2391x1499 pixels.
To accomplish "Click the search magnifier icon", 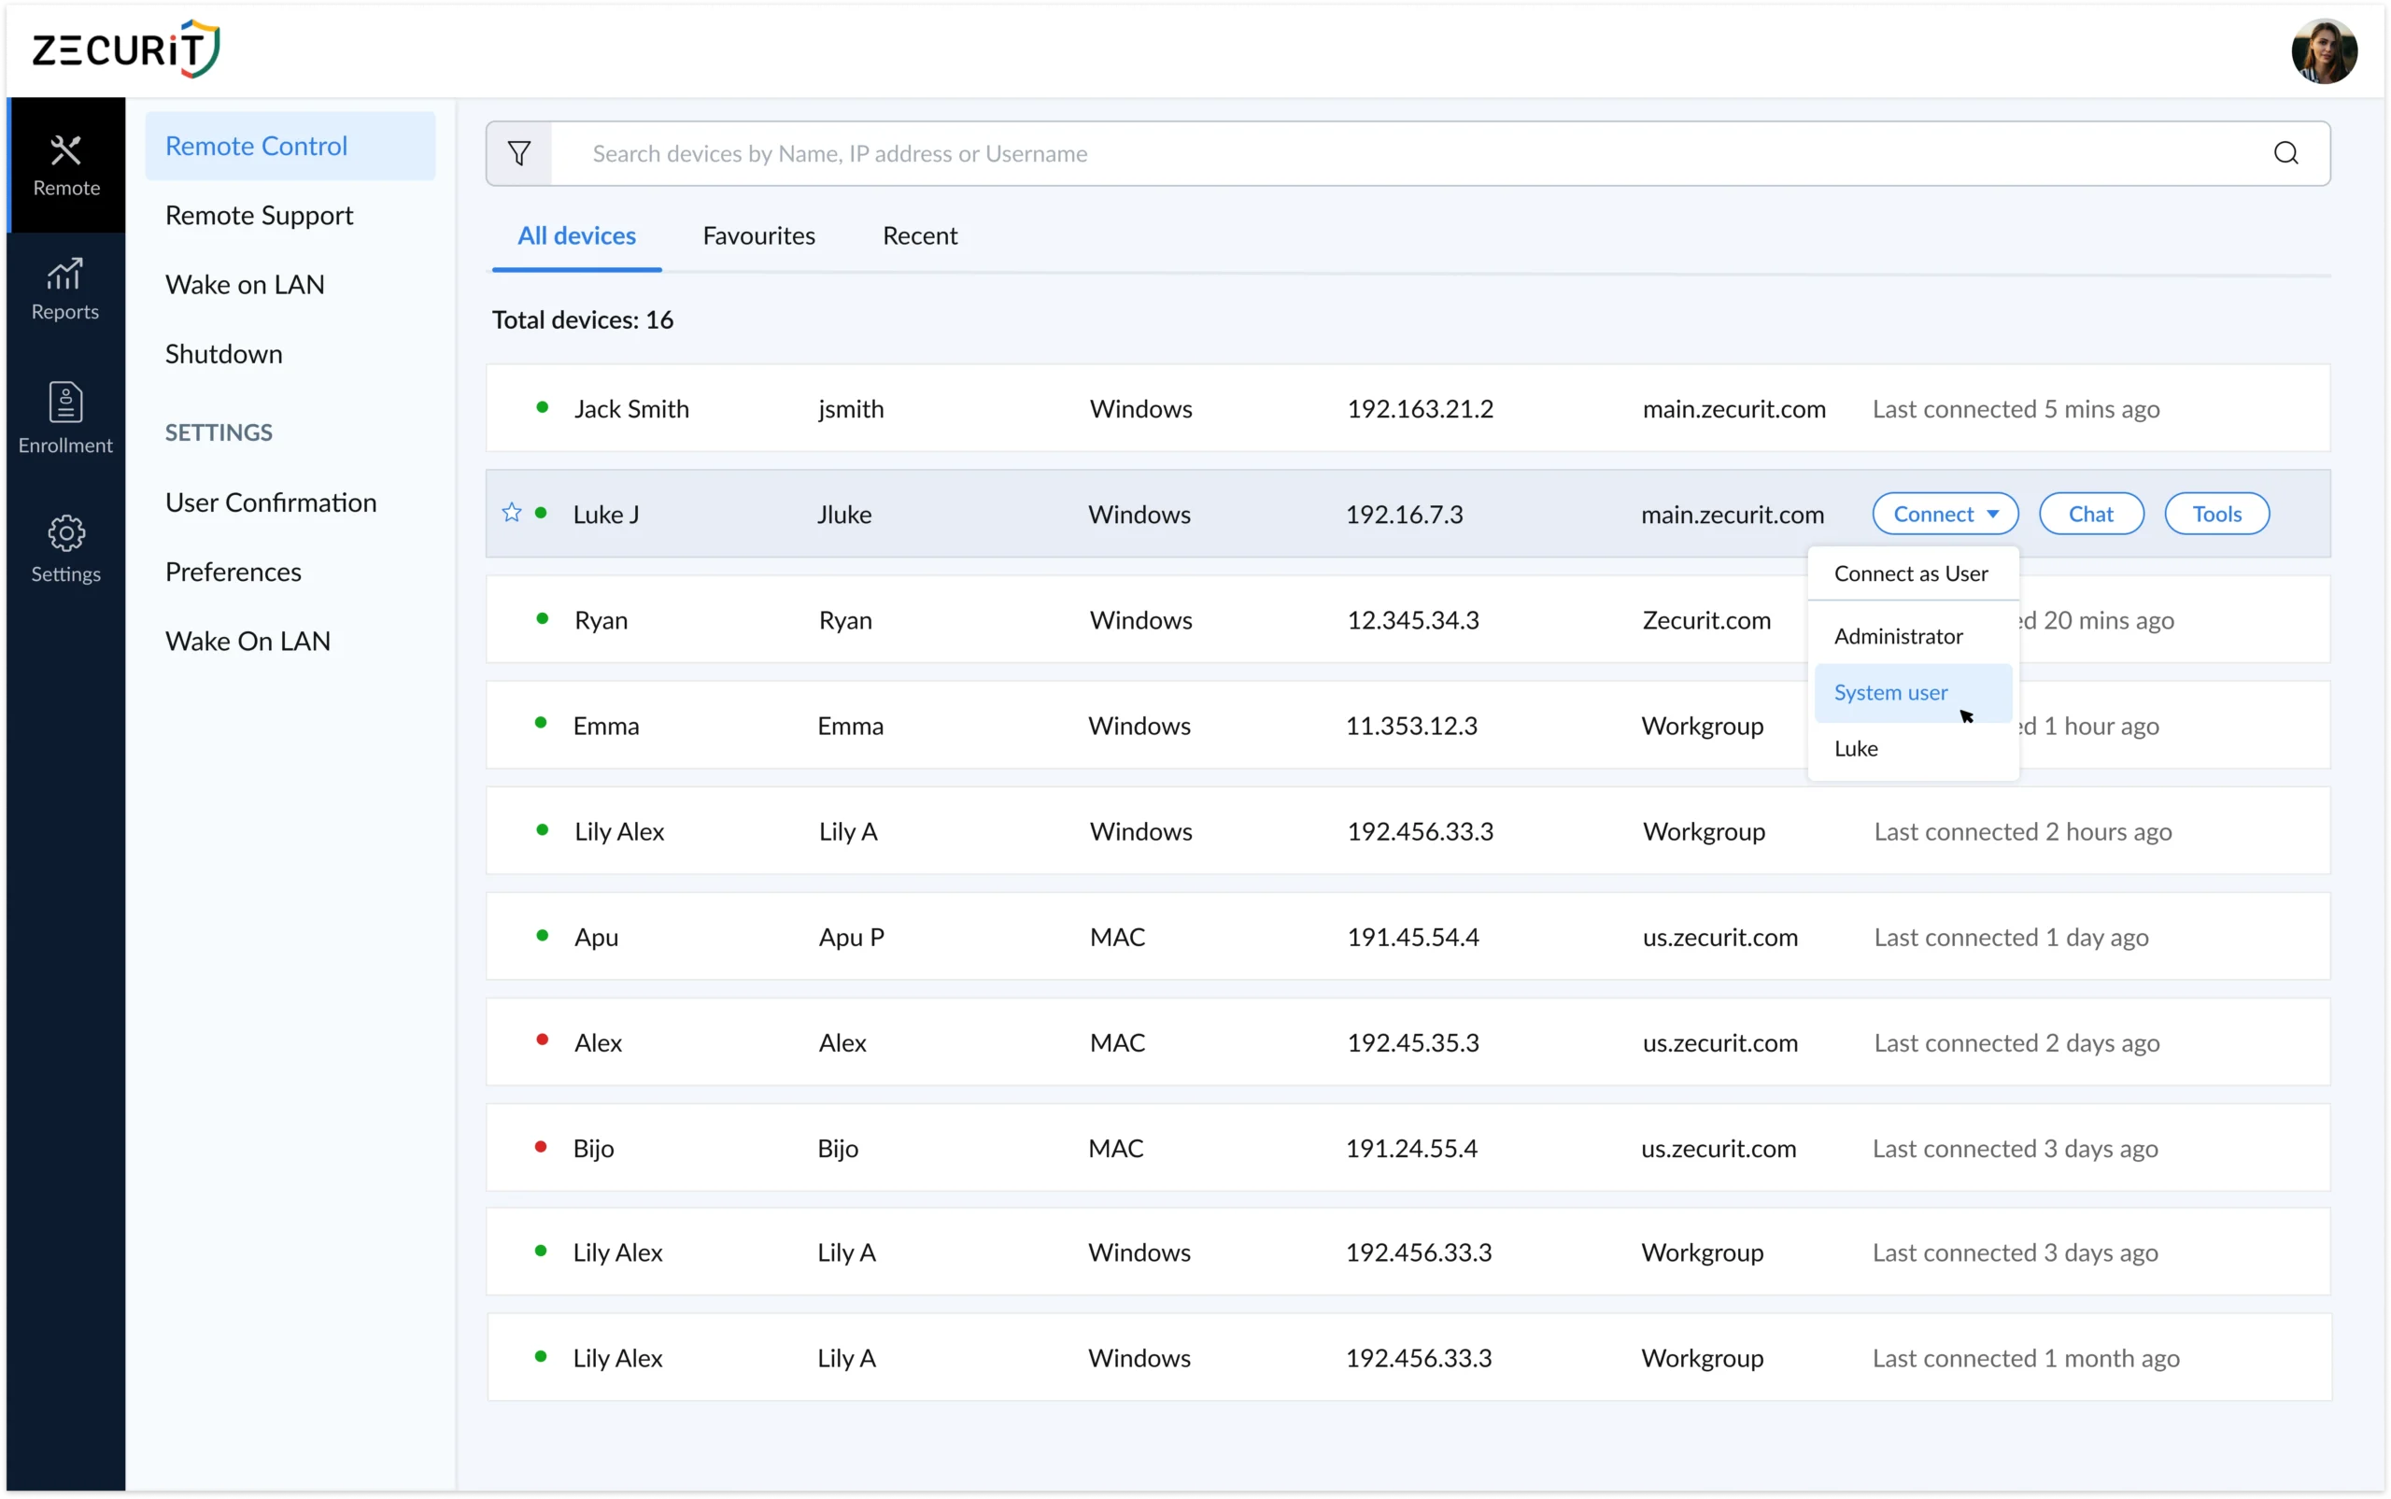I will (2285, 152).
